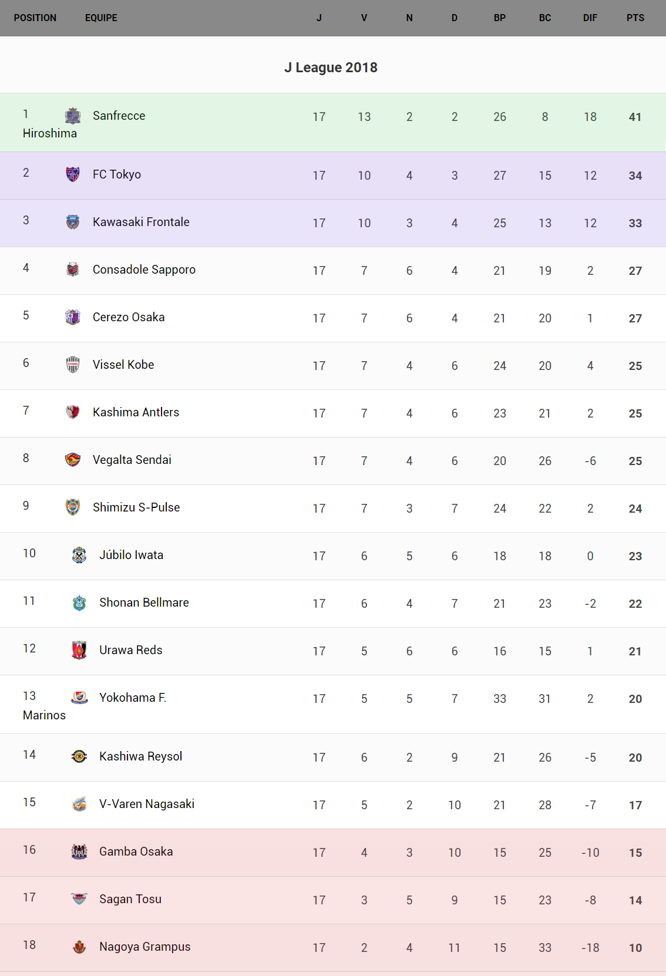Click the Urawa Reds crest icon
Viewport: 666px width, 976px height.
pos(79,650)
